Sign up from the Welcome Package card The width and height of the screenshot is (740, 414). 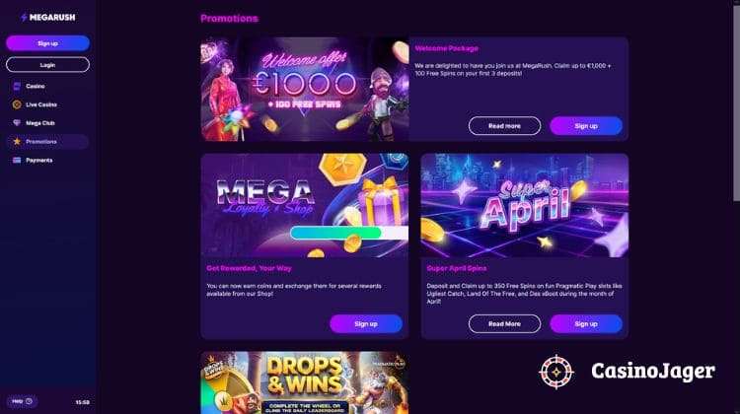tap(586, 126)
